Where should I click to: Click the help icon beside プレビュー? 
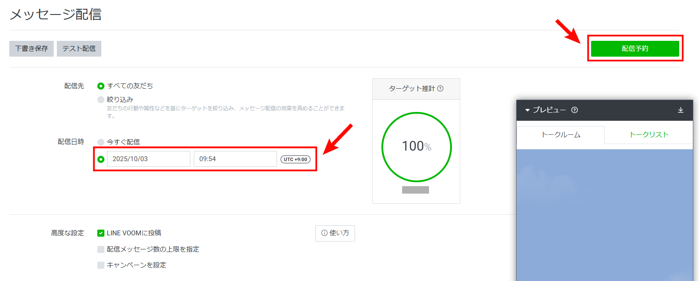click(574, 110)
